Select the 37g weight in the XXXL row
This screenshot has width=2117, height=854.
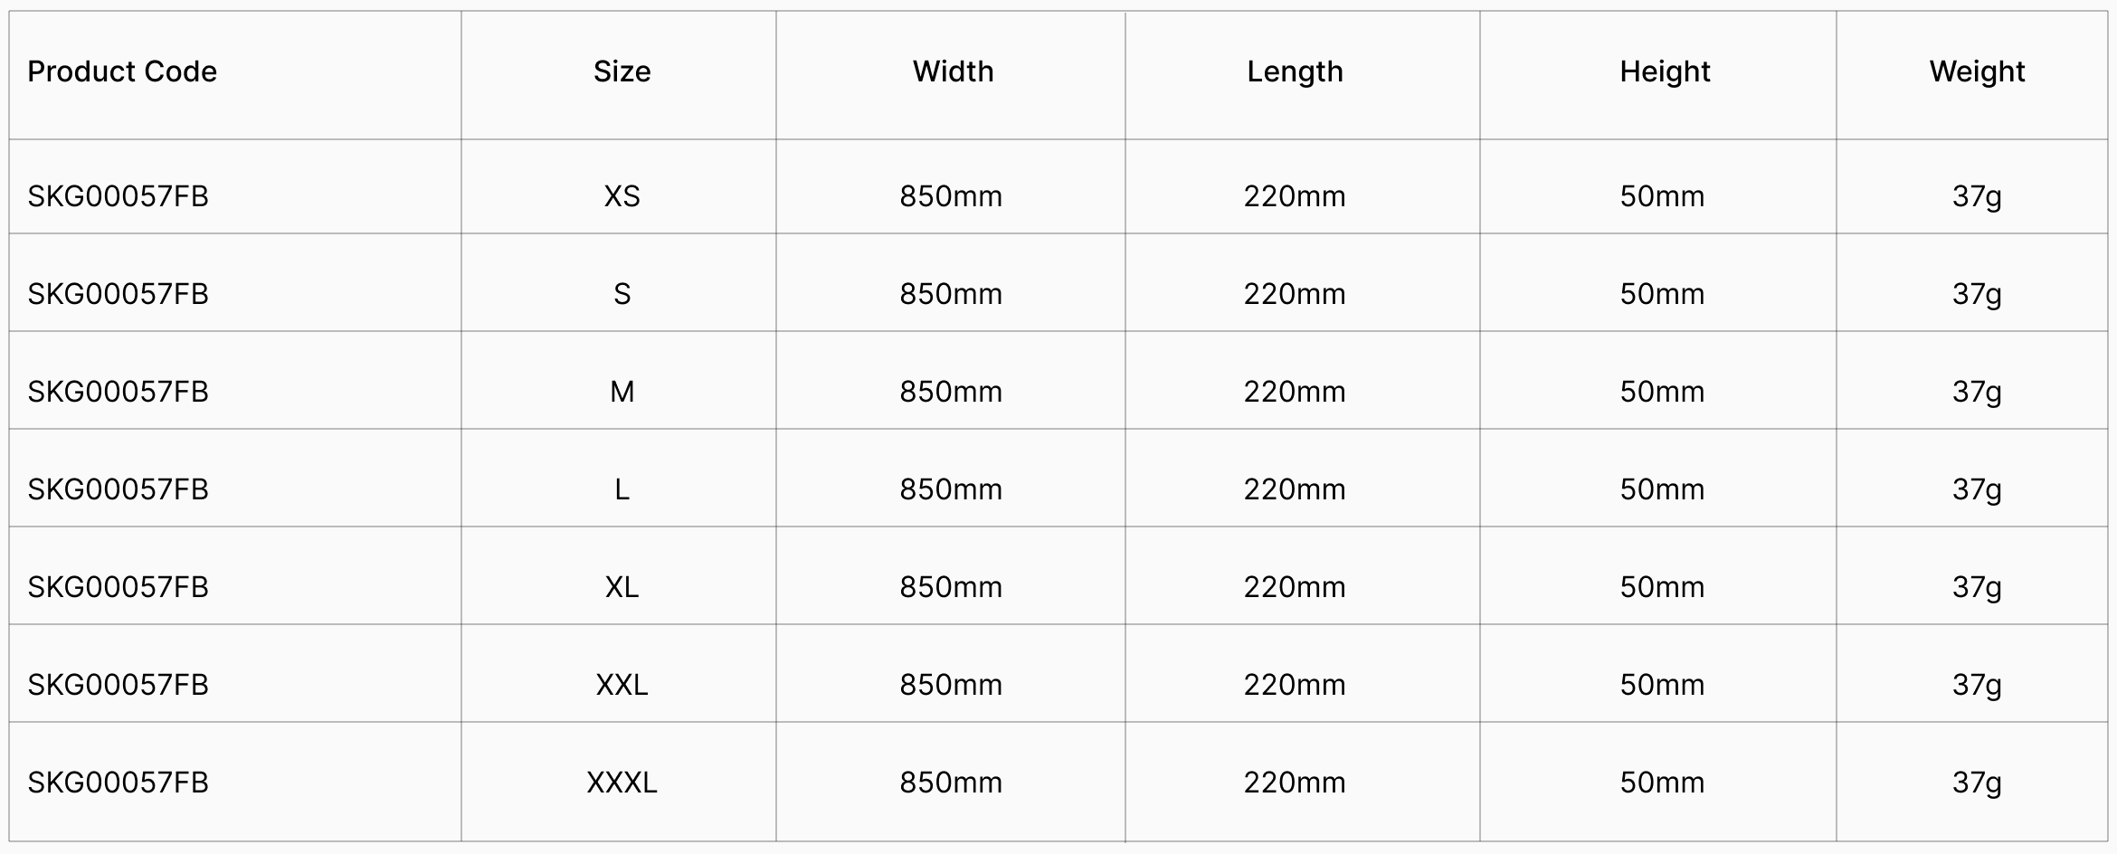tap(1977, 783)
